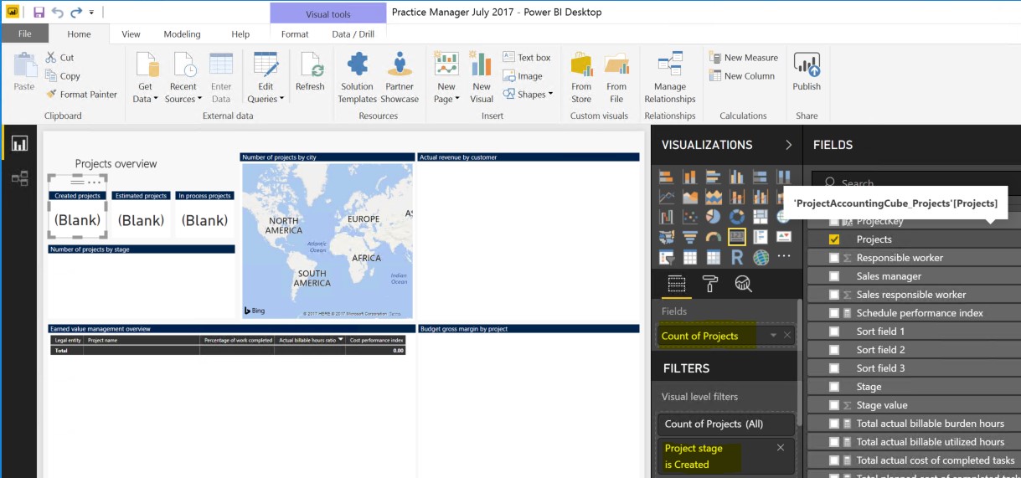
Task: Select the filled map visual
Action: pyautogui.click(x=667, y=238)
